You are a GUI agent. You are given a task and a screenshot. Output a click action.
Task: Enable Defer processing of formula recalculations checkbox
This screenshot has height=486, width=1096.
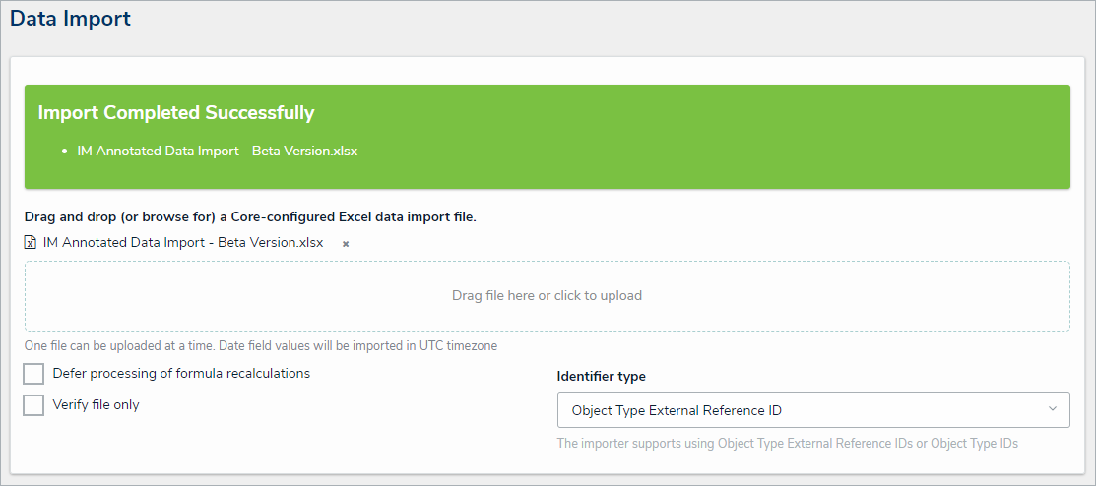tap(33, 374)
